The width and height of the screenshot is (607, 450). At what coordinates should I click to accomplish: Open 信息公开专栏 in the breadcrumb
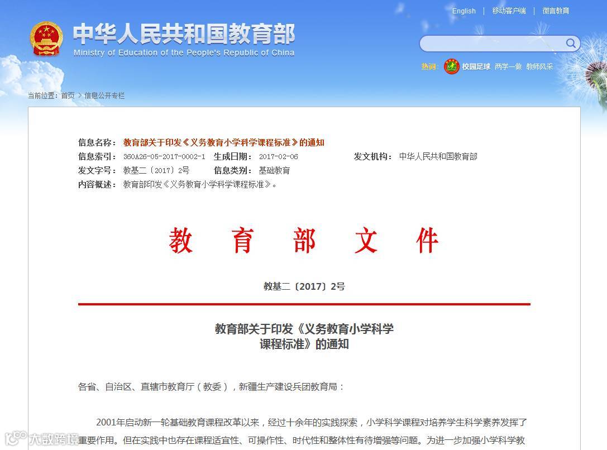[x=104, y=95]
